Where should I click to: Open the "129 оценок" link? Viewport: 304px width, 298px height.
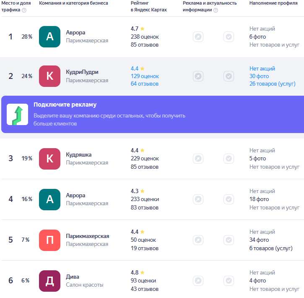pos(145,76)
